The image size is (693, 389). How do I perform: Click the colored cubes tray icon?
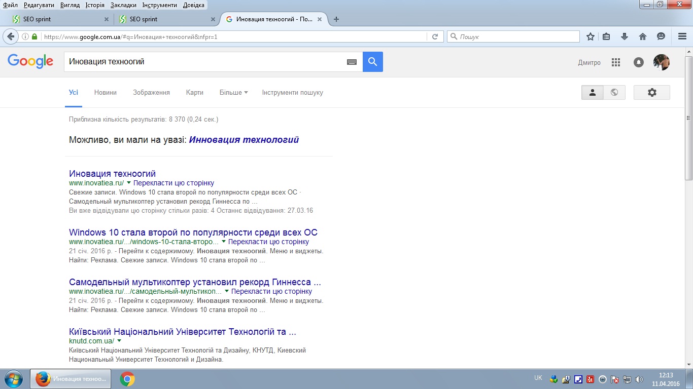(x=553, y=379)
